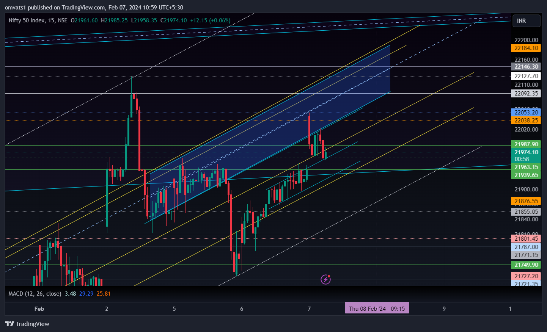
Task: Click the +12.15 (+0.06%) change value
Action: tap(210, 20)
